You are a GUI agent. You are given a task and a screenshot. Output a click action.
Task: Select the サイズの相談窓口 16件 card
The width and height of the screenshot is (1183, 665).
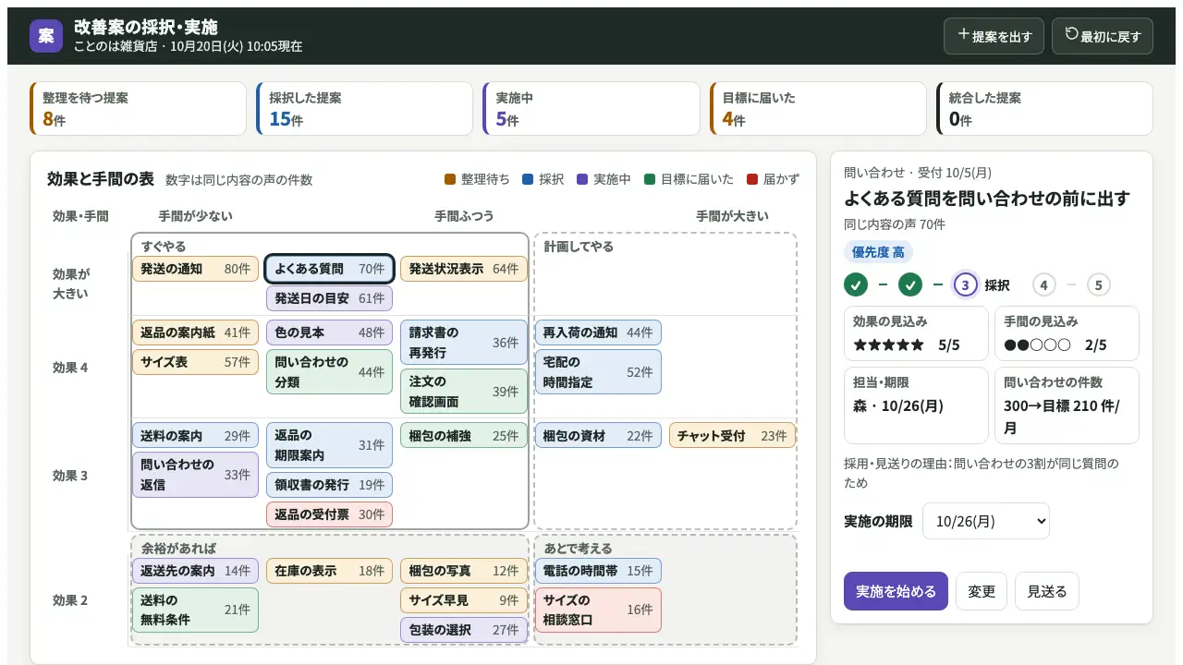tap(598, 611)
